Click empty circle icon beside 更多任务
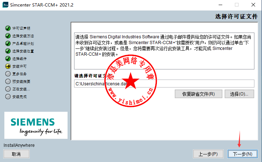Viewport: 262px width, 162px height. (8, 74)
